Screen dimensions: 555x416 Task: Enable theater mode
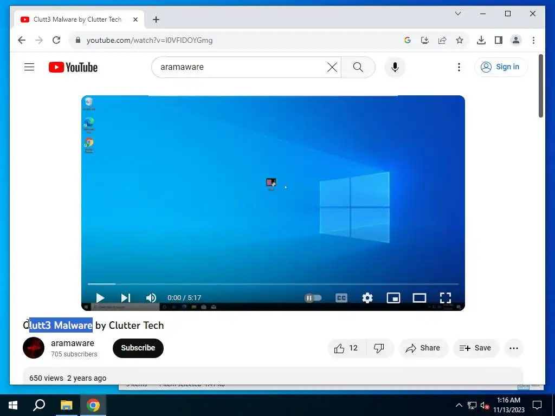[x=420, y=298]
